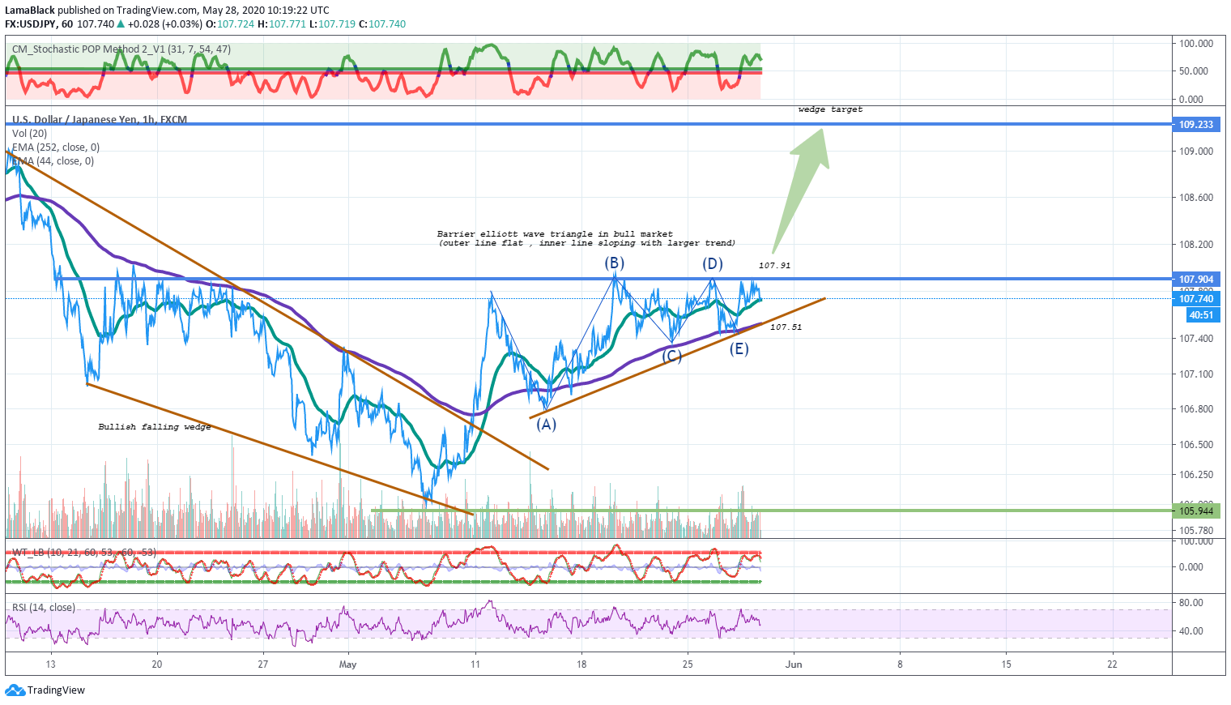Click the U.S. Dollar / Japanese Yen title

pyautogui.click(x=100, y=120)
